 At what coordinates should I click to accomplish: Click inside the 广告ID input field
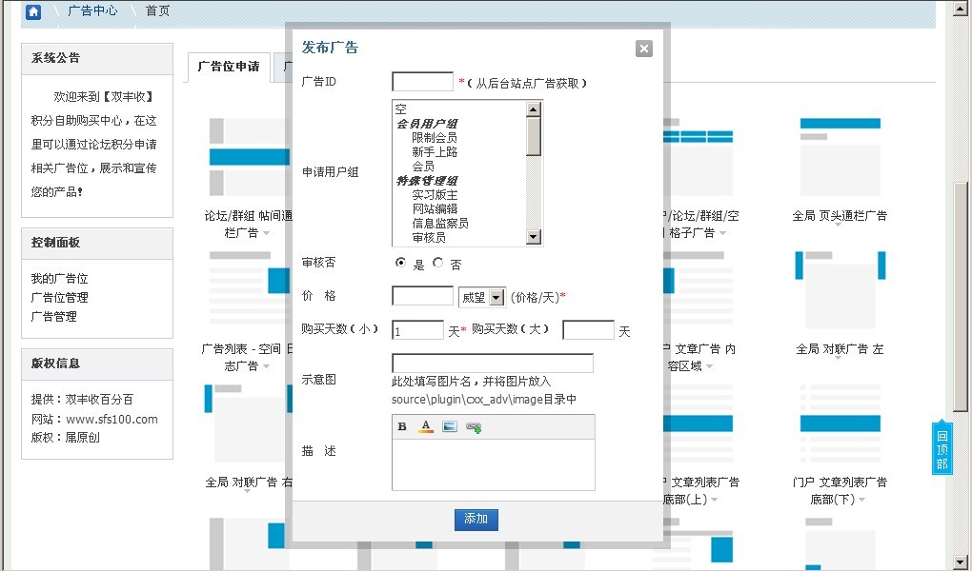(x=422, y=81)
